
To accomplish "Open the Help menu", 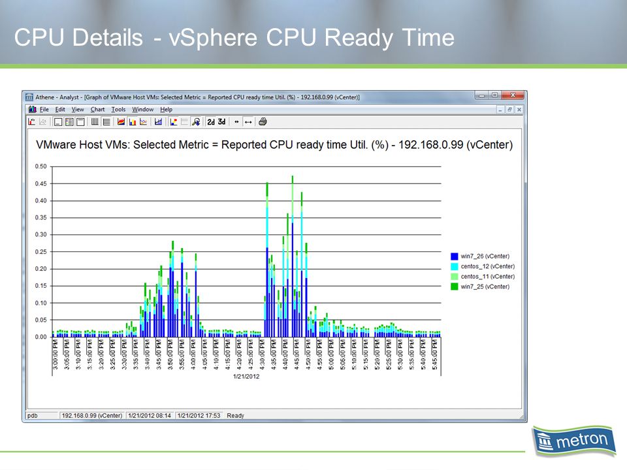I will [x=167, y=110].
